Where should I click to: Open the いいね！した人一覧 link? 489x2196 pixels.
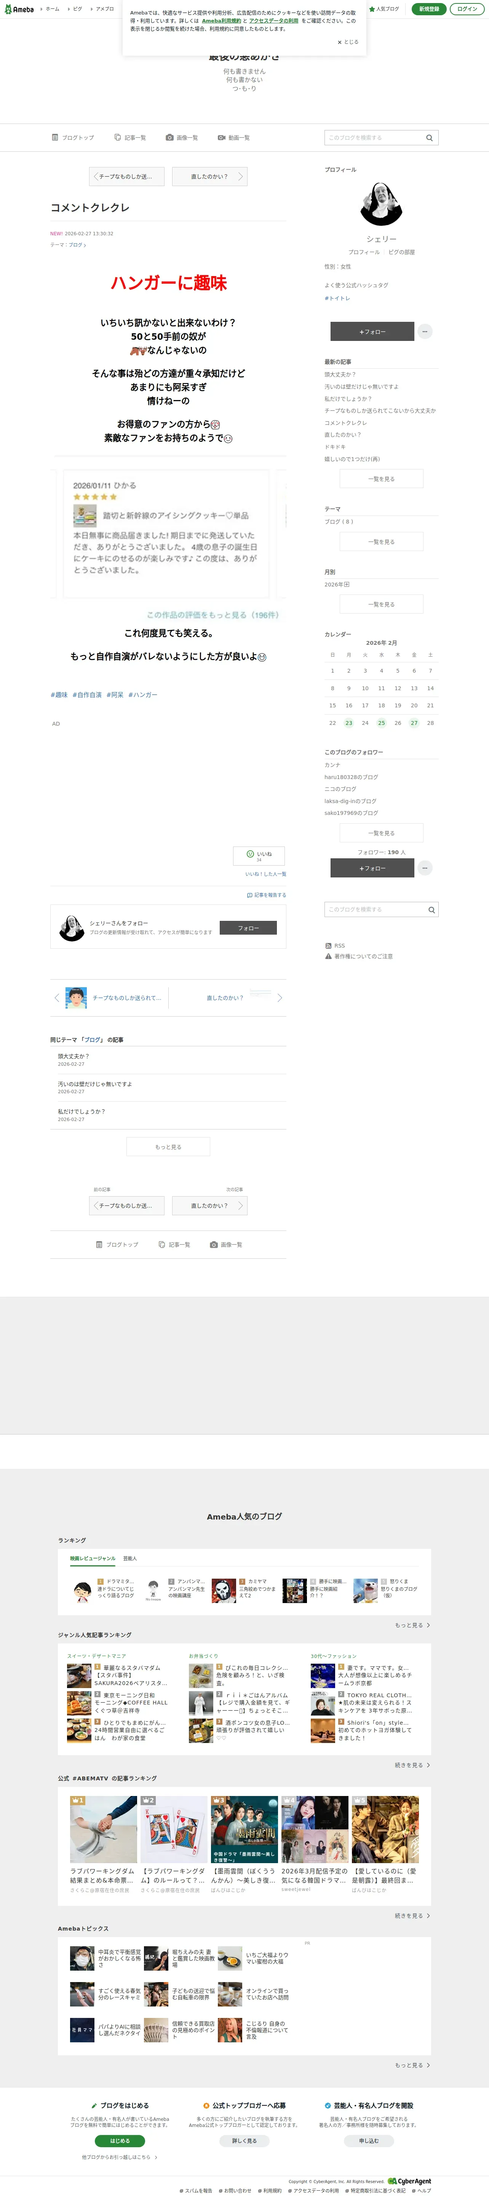click(x=266, y=874)
